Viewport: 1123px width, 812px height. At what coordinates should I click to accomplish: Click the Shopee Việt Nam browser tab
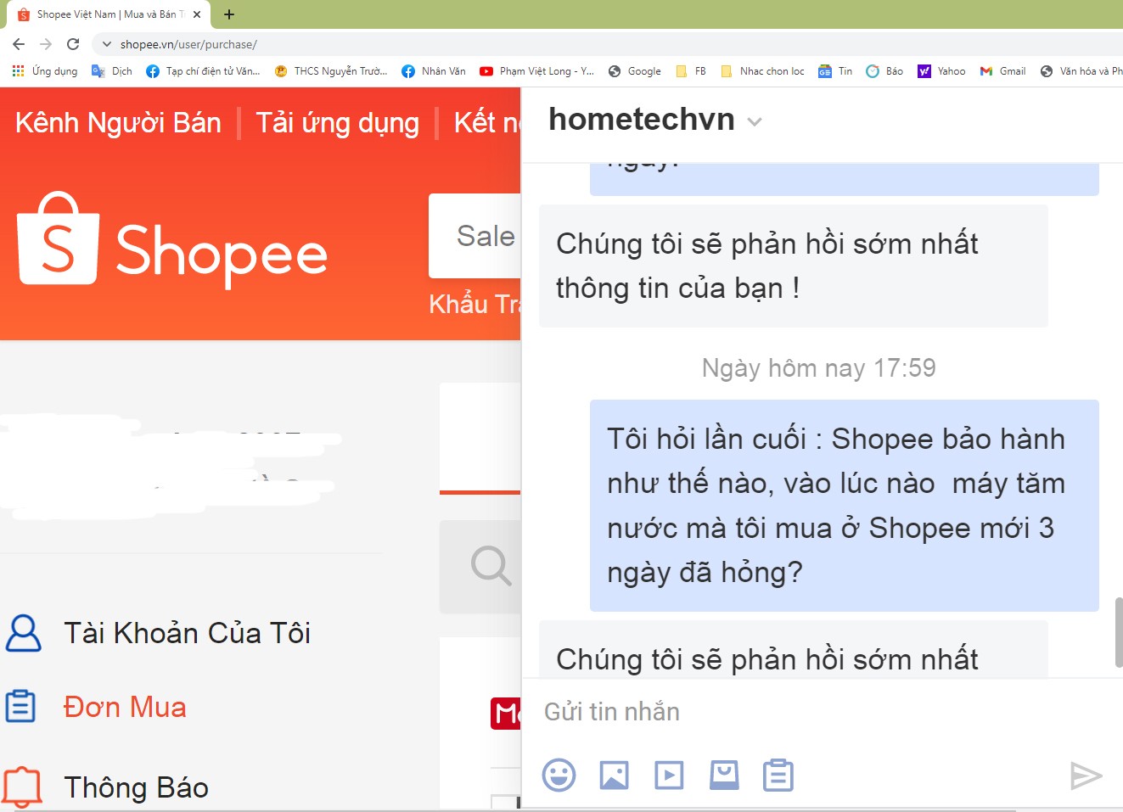click(x=109, y=14)
